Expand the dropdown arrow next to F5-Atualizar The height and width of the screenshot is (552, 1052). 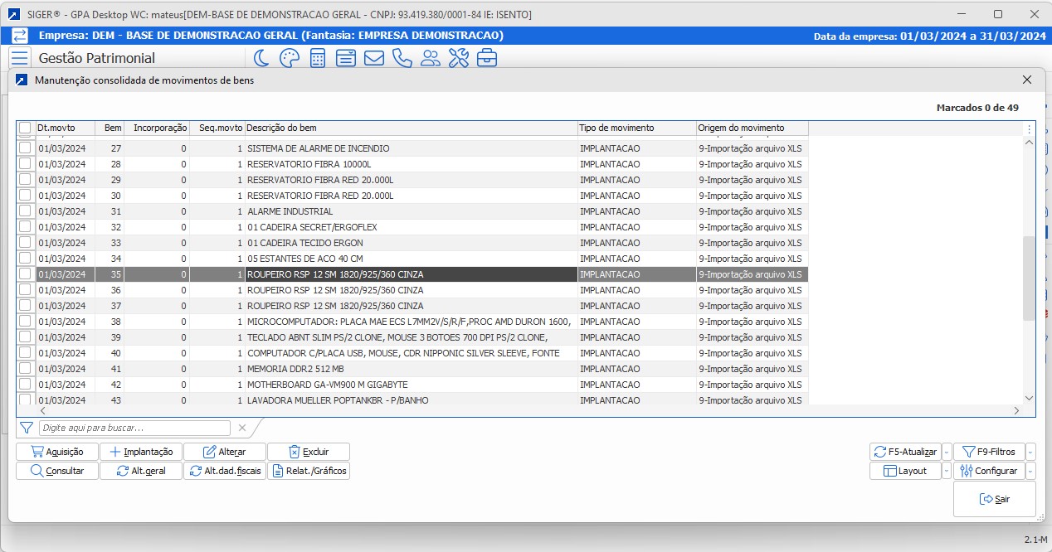tap(947, 453)
